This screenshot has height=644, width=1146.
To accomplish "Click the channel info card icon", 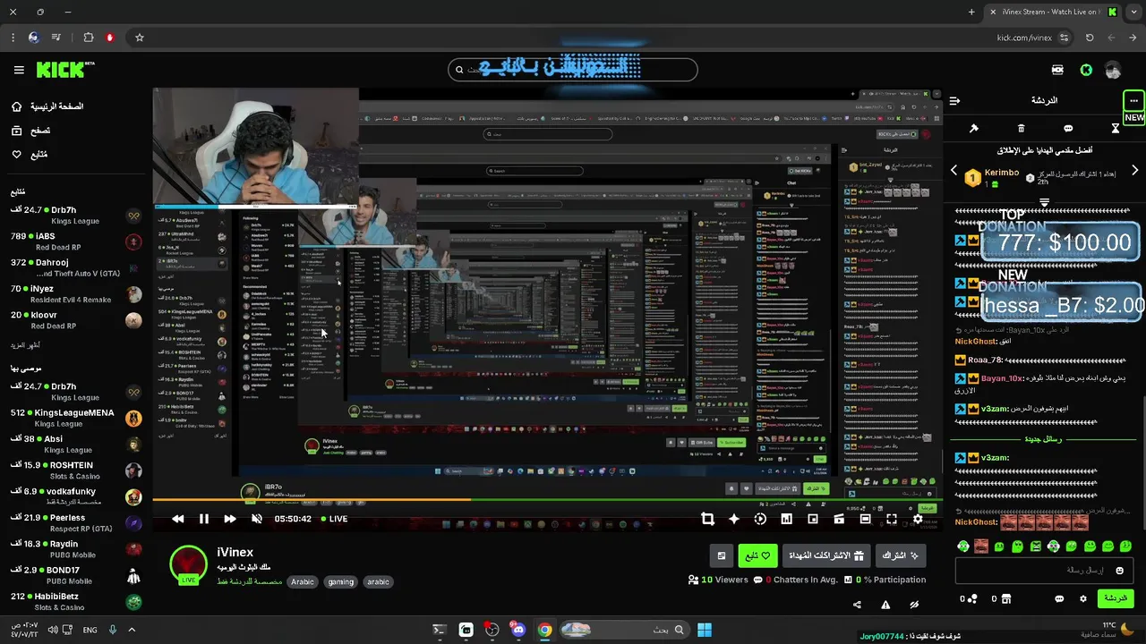I will [722, 555].
